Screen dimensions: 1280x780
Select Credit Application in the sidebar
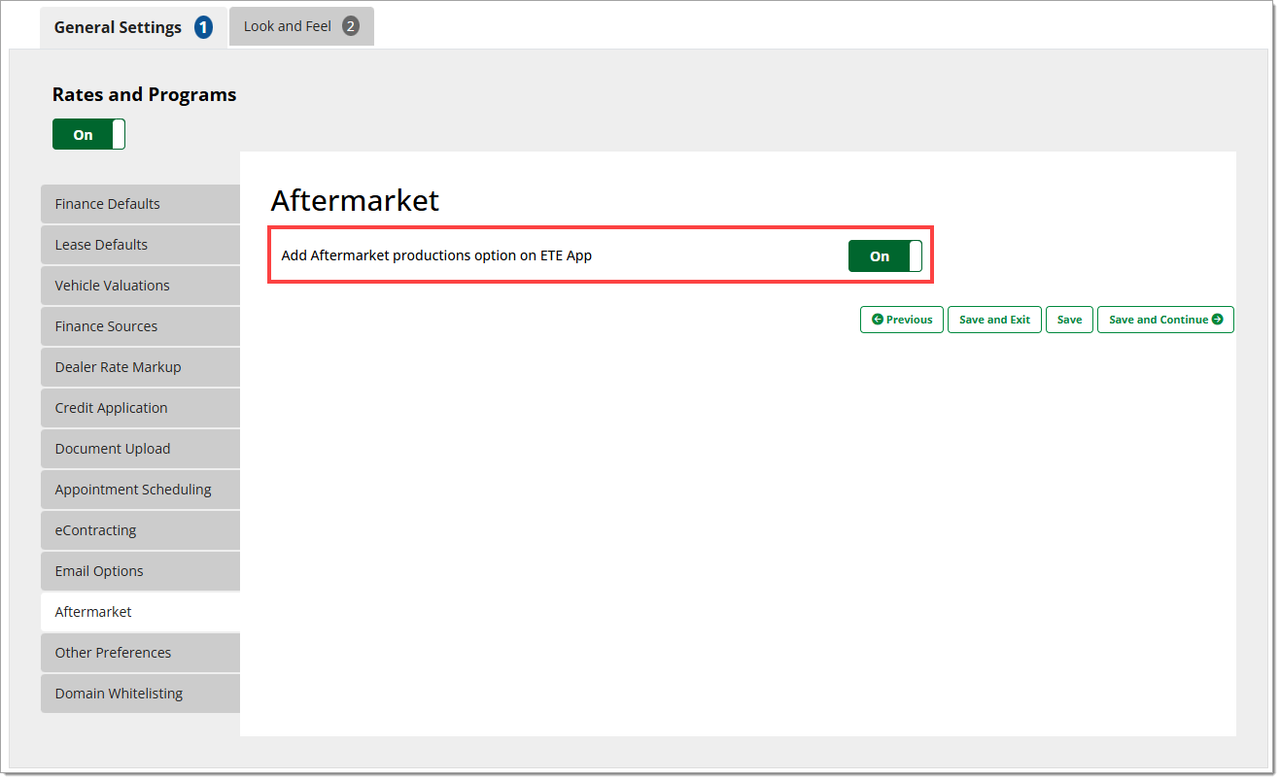(140, 408)
